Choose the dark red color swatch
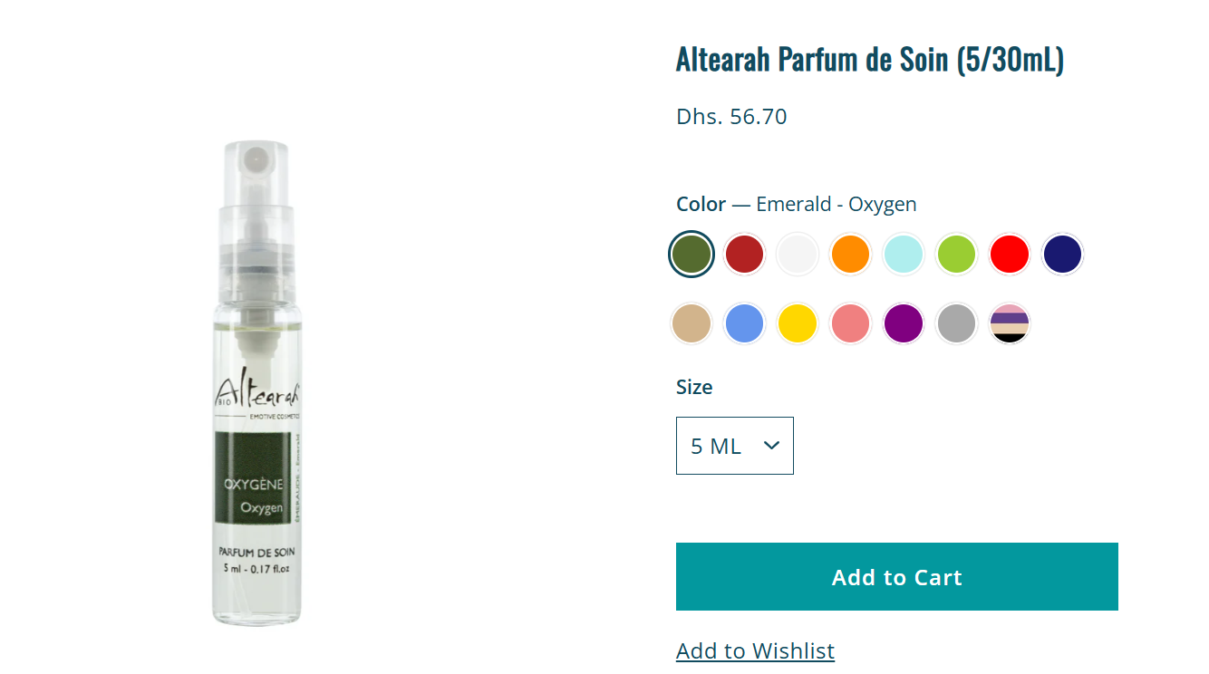Image resolution: width=1209 pixels, height=674 pixels. pos(745,254)
